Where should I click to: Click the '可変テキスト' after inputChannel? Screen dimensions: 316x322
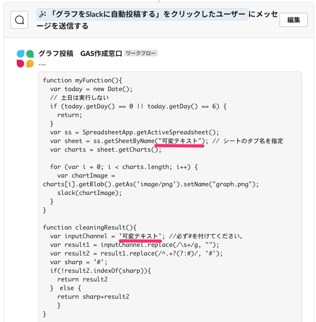coord(140,236)
